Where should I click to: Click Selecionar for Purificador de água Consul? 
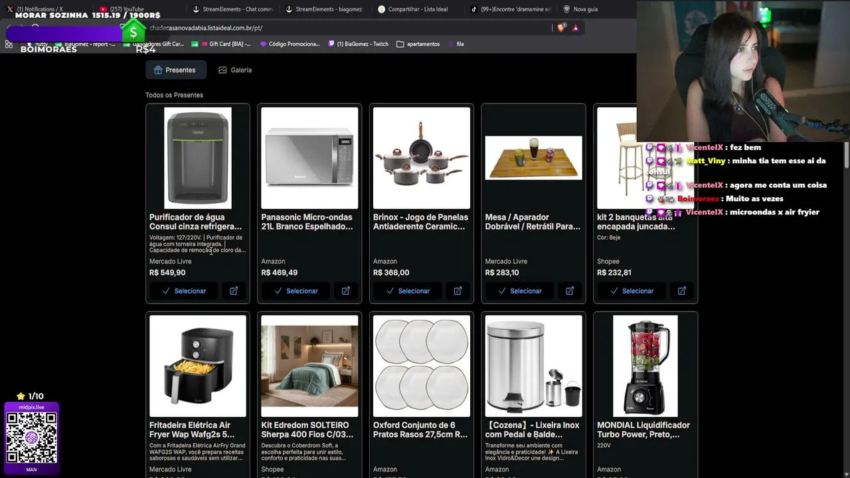point(185,291)
